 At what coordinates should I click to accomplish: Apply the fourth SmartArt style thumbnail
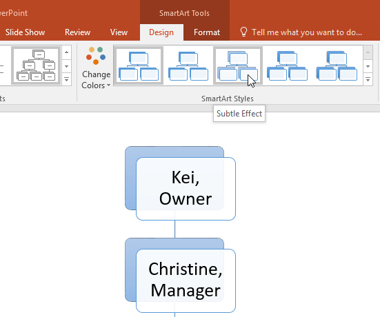(x=287, y=65)
